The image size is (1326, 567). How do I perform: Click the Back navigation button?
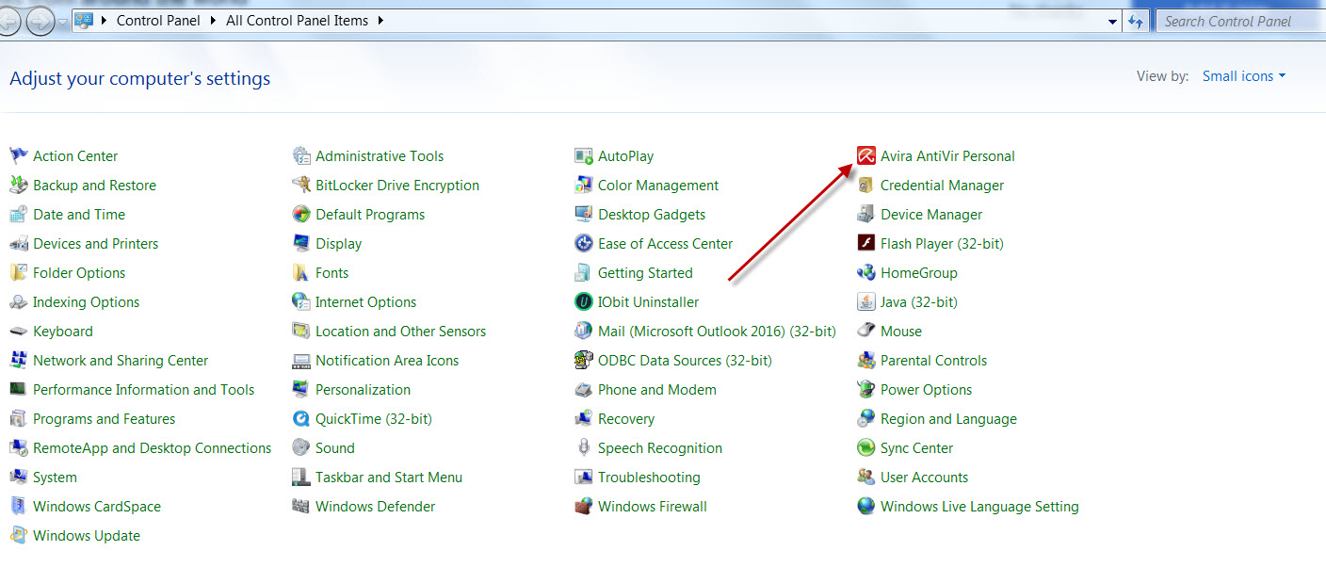tap(9, 21)
